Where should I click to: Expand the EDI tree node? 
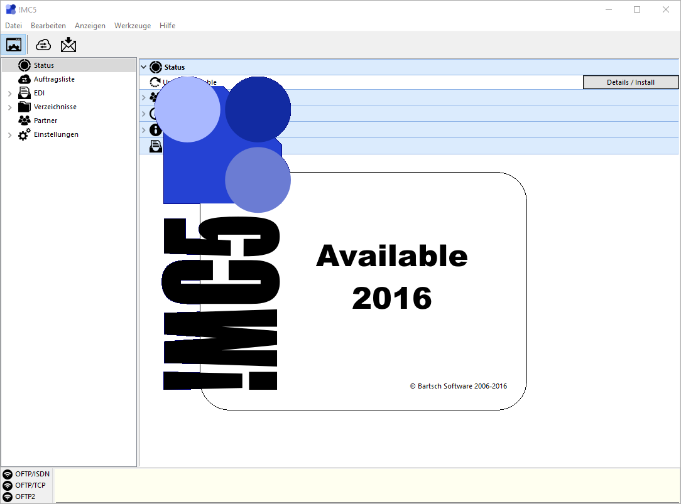[9, 94]
